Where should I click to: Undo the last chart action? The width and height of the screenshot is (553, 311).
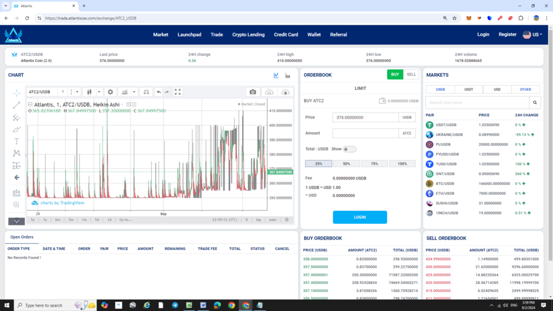pos(159,92)
